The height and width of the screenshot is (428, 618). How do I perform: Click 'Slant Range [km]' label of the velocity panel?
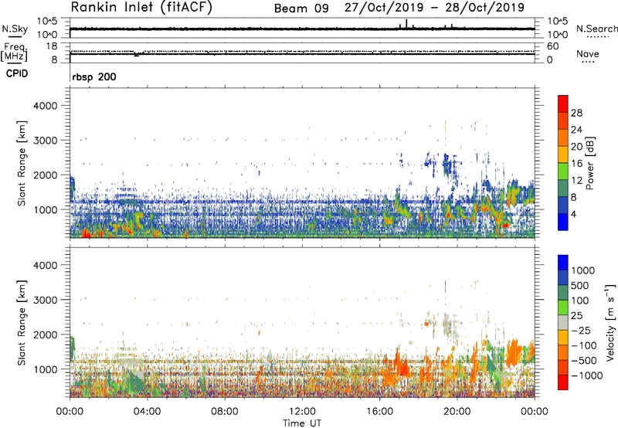click(x=22, y=322)
